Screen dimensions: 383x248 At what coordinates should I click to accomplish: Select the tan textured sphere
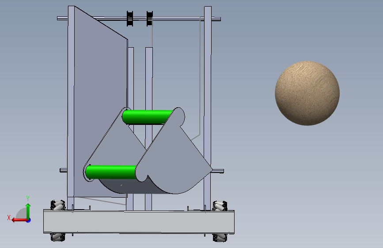tap(307, 93)
